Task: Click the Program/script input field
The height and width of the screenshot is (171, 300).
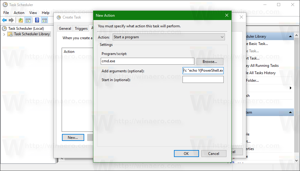Action: (x=147, y=61)
